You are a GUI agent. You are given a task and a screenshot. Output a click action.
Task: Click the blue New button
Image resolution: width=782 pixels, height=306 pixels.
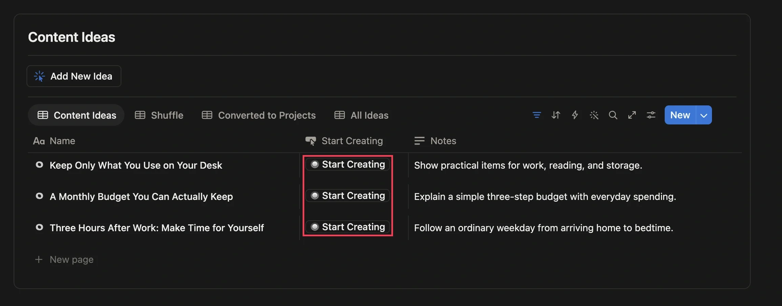[680, 115]
